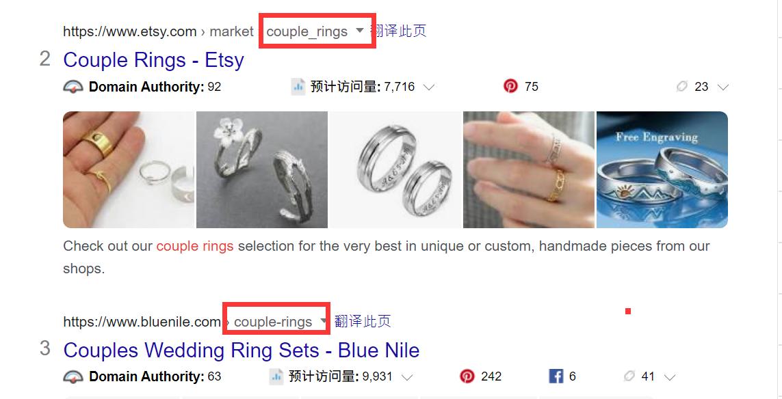Expand the chevron next to 9,931 visits
Screen dimensions: 782x399
pyautogui.click(x=407, y=377)
